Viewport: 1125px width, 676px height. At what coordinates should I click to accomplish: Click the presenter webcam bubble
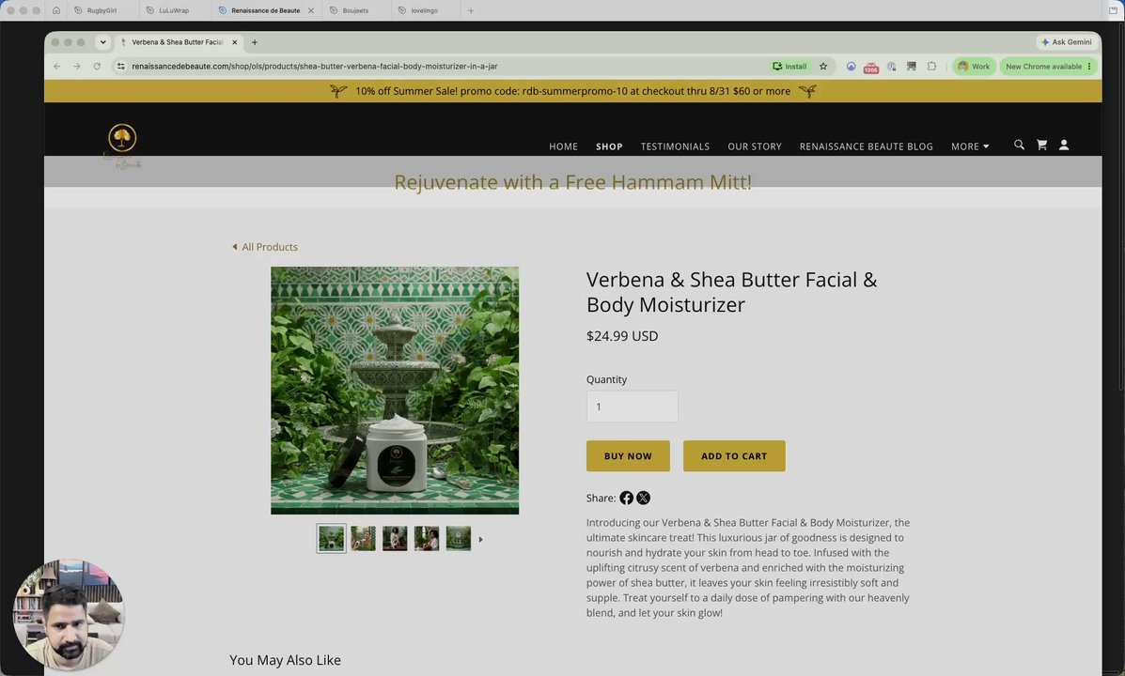coord(69,615)
